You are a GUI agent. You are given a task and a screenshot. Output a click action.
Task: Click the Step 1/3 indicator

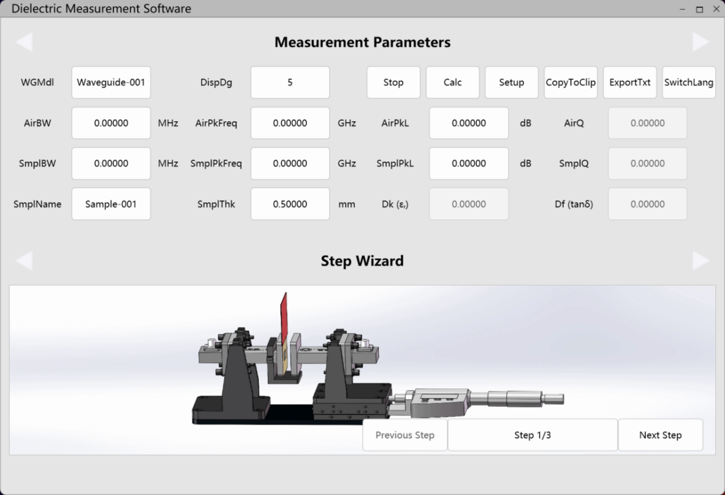pos(532,435)
